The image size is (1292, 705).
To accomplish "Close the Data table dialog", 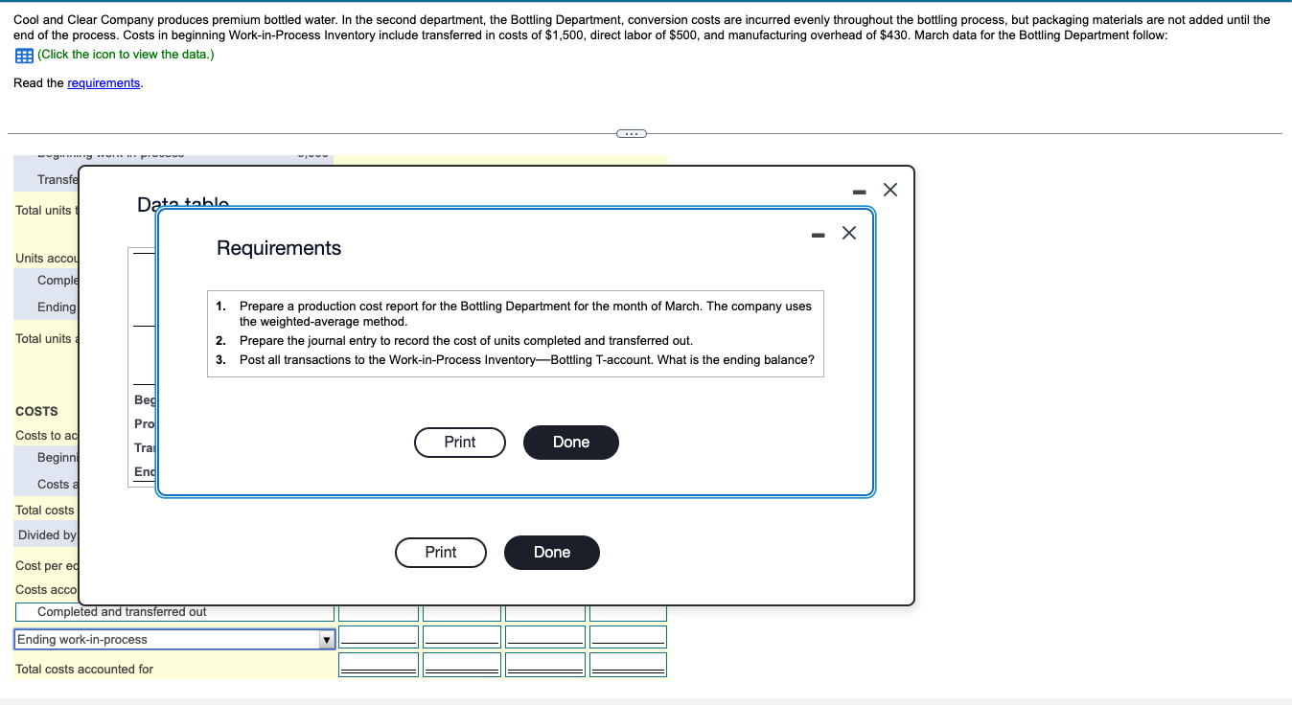I will (x=889, y=190).
